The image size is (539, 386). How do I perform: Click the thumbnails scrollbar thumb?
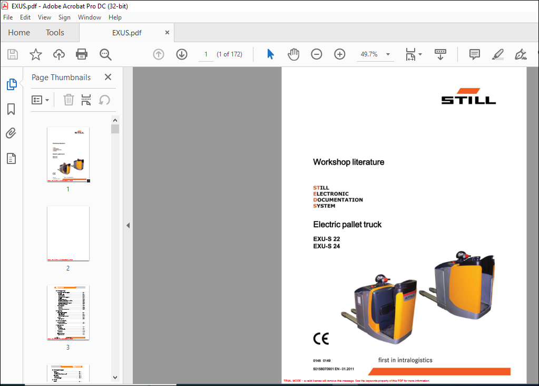[115, 129]
